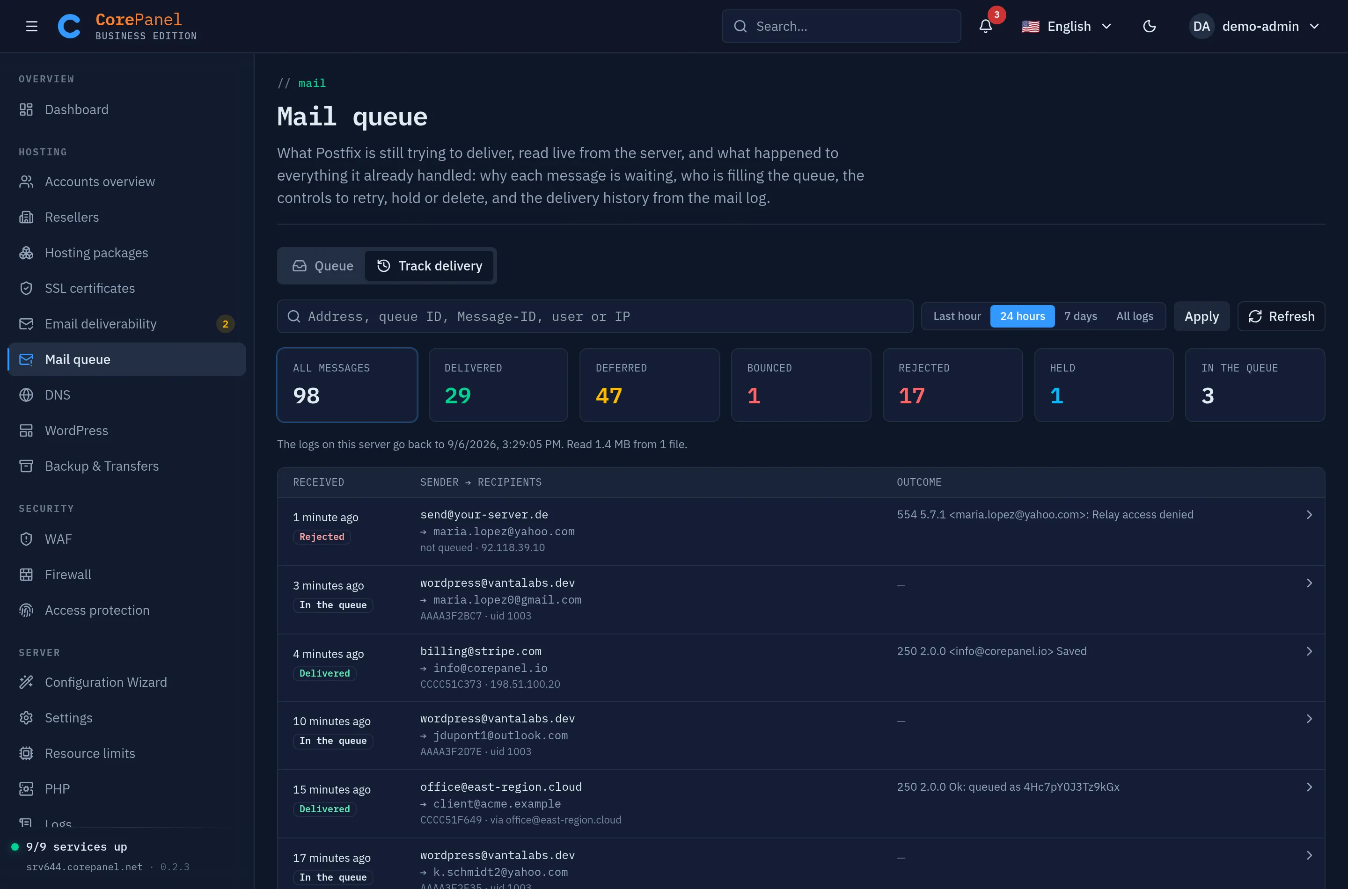Refresh the delivery log

click(x=1281, y=316)
